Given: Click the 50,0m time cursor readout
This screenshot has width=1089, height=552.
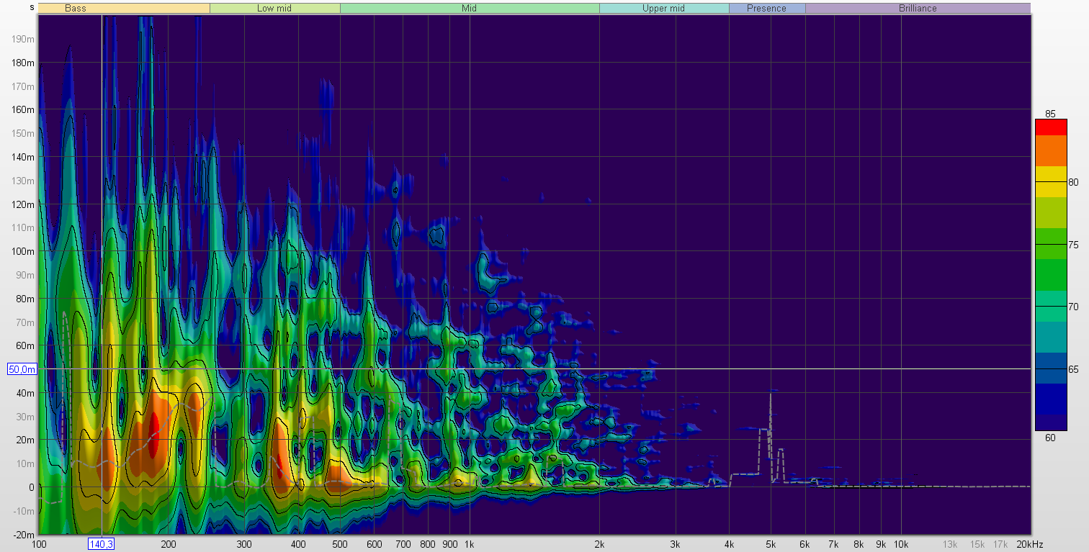Looking at the screenshot, I should coord(21,369).
